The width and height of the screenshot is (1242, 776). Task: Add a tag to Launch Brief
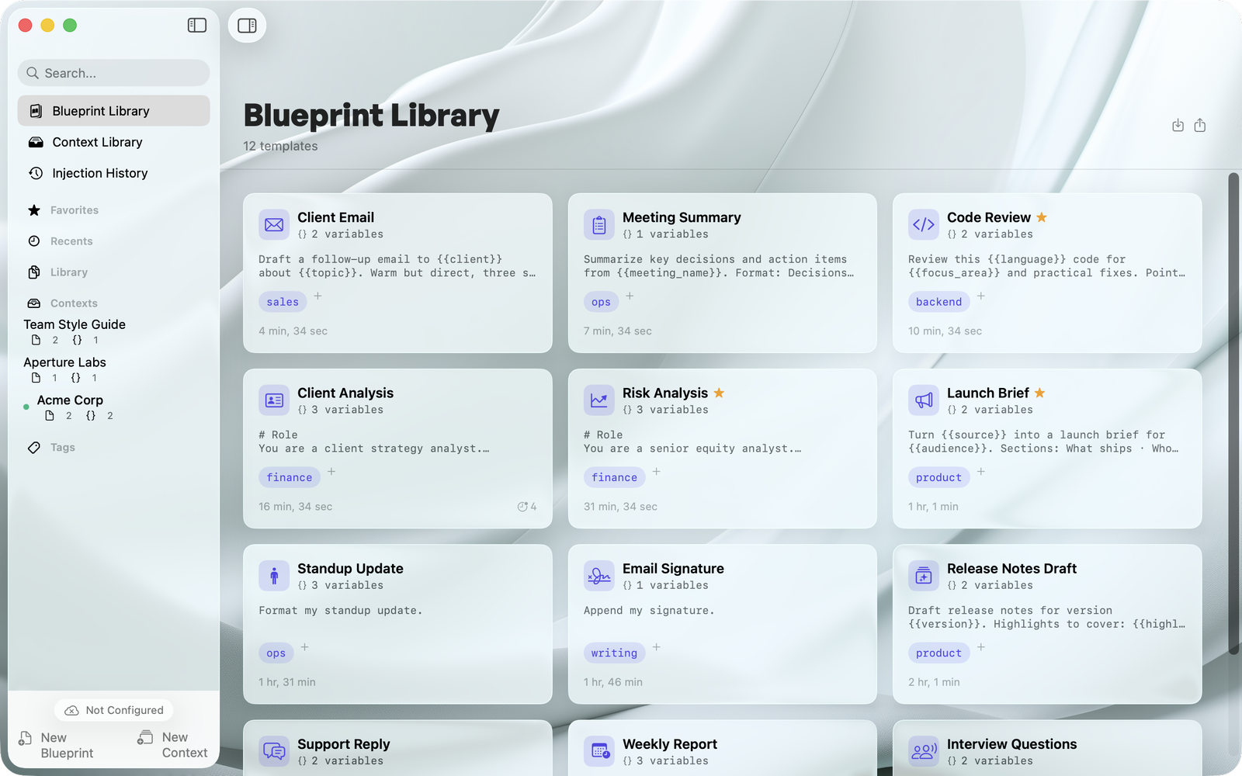[x=981, y=472]
